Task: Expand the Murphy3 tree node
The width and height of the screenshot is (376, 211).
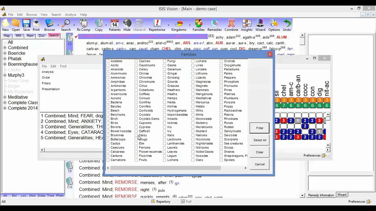Action: (5, 75)
